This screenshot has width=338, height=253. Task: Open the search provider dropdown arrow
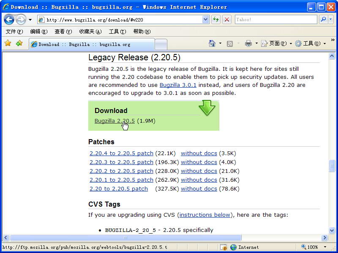click(331, 19)
